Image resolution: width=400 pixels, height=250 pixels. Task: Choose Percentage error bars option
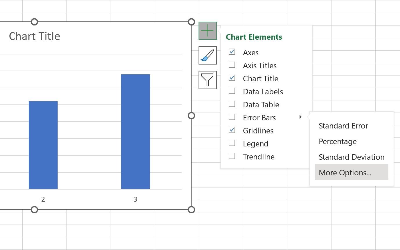pos(338,141)
